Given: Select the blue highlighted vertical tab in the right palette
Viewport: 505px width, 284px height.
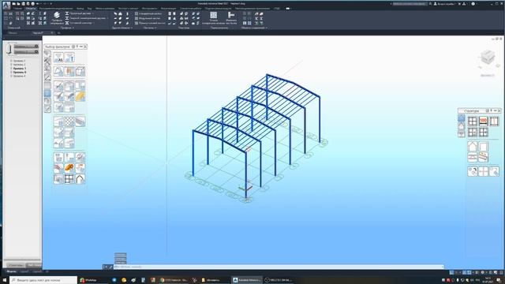Looking at the screenshot, I should pos(461,118).
